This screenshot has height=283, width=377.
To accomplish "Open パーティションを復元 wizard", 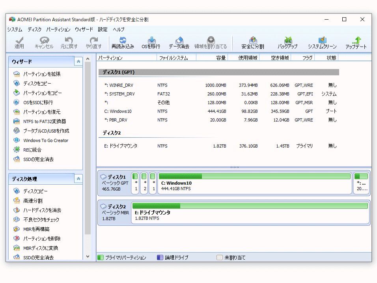I will coord(37,112).
